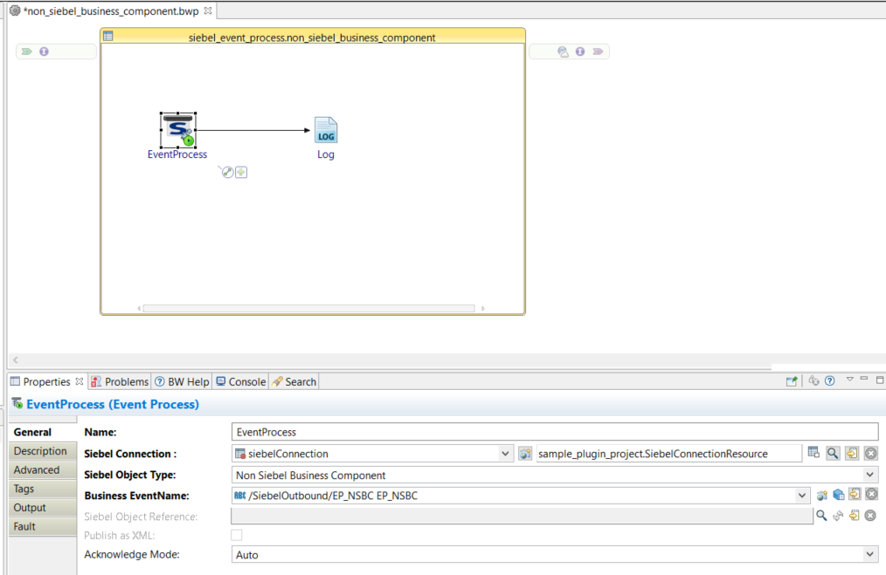
Task: Click globe-star icon beside Business EventName
Action: click(821, 496)
